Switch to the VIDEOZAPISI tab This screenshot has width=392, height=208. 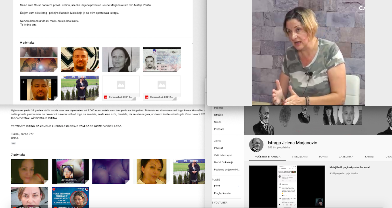pos(300,157)
